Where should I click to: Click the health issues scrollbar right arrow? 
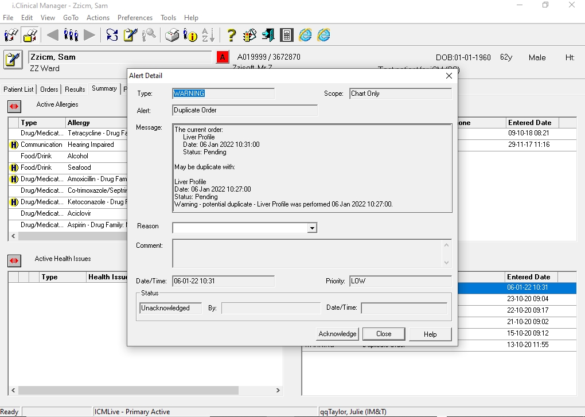[278, 390]
